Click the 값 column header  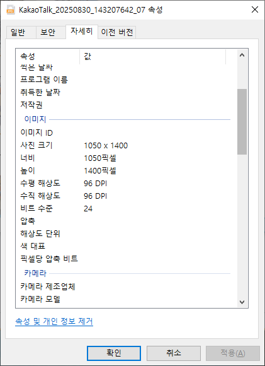[152, 56]
